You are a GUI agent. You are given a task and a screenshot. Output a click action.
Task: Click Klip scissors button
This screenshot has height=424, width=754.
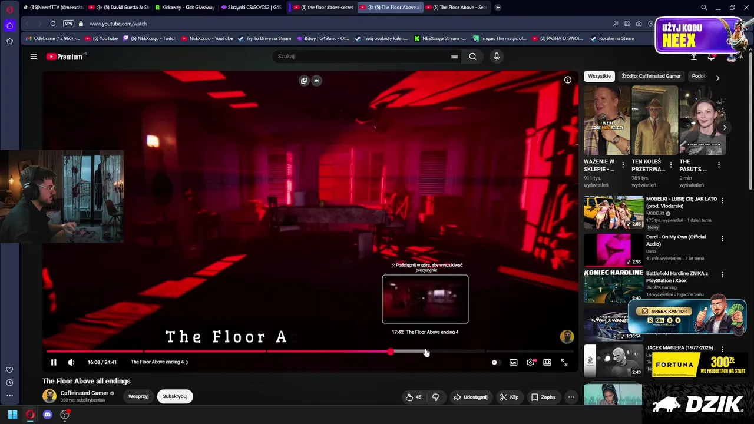(509, 397)
